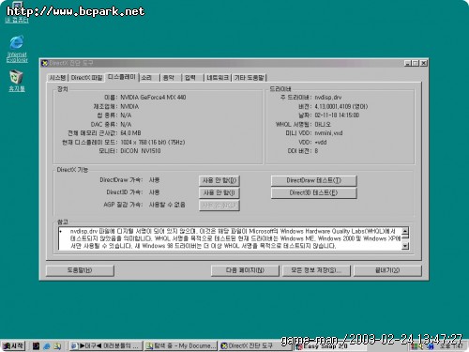
Task: Go to the 네트워크 (Network) tab
Action: (x=218, y=78)
